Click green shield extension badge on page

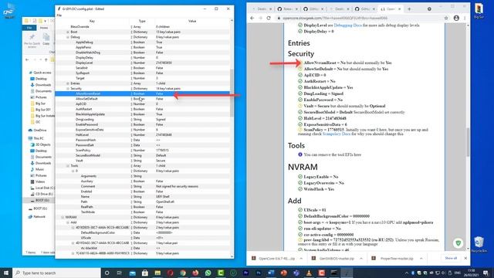tap(458, 243)
